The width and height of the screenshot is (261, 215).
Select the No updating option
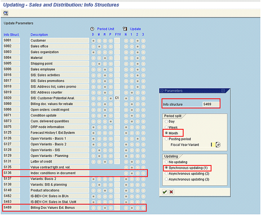point(166,161)
